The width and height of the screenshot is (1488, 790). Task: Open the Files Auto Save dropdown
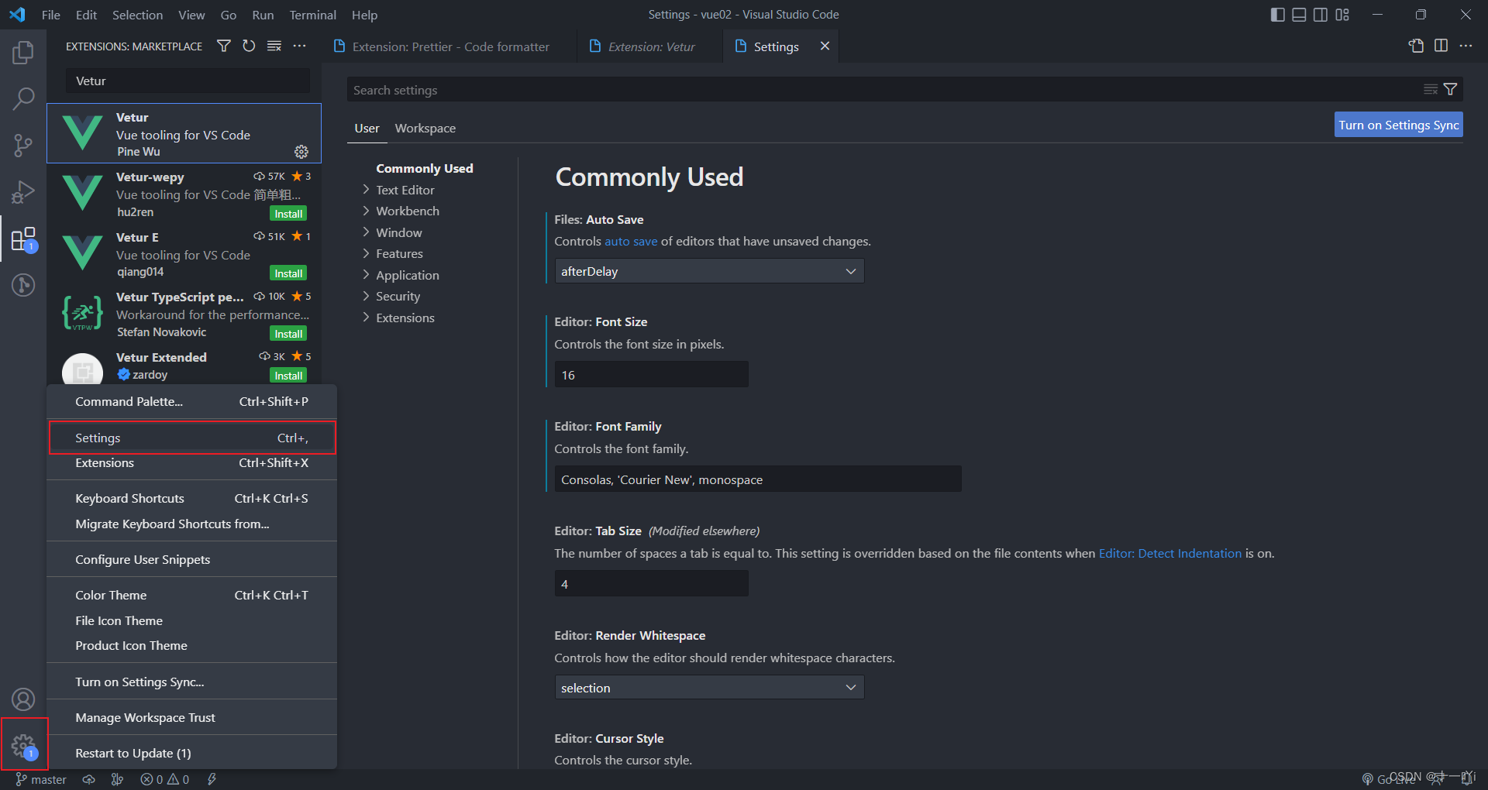[709, 271]
